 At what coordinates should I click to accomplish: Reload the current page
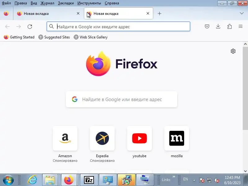tap(30, 27)
